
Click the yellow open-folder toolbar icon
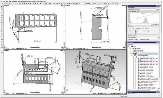click(5, 4)
